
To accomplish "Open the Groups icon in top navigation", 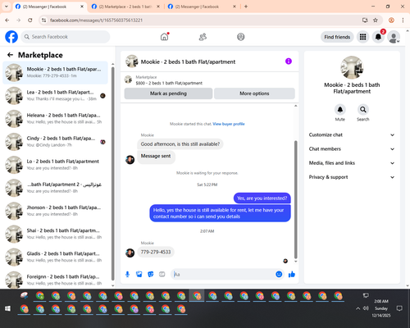I will [241, 37].
